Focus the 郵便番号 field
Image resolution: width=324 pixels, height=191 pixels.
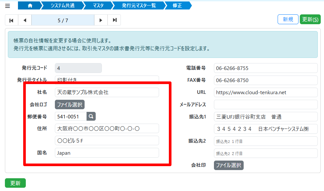coord(71,116)
